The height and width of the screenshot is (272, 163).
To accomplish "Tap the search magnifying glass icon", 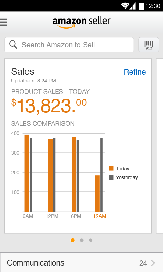I will pyautogui.click(x=13, y=45).
